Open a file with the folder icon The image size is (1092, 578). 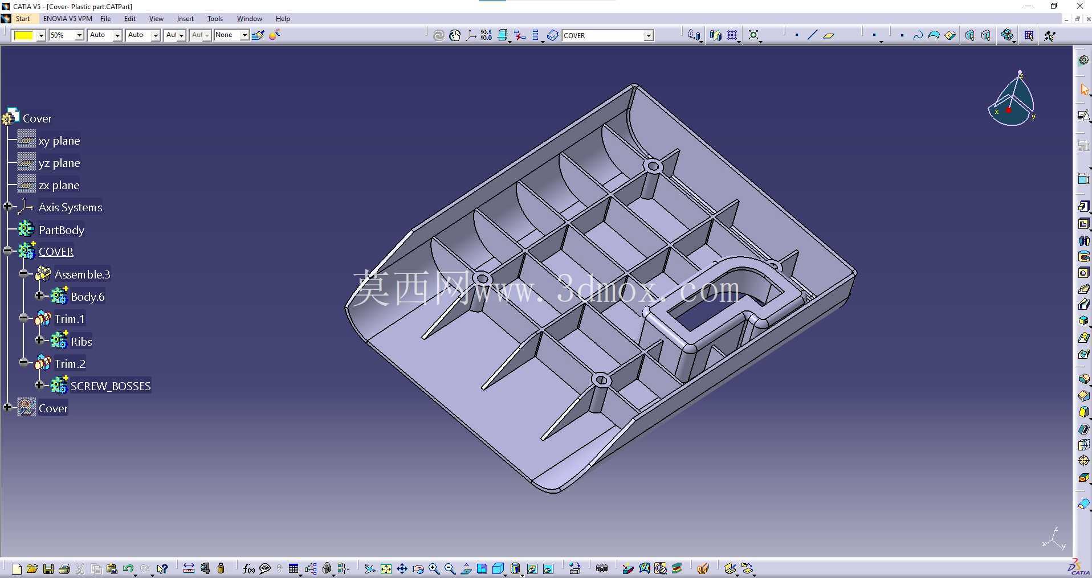(32, 568)
